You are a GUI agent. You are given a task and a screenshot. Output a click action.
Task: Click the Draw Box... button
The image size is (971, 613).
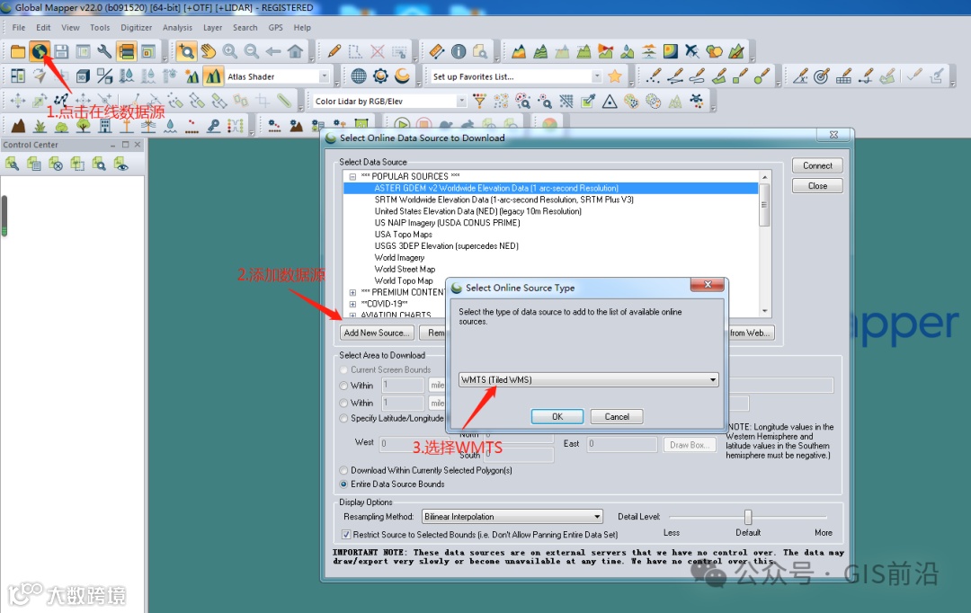click(690, 445)
